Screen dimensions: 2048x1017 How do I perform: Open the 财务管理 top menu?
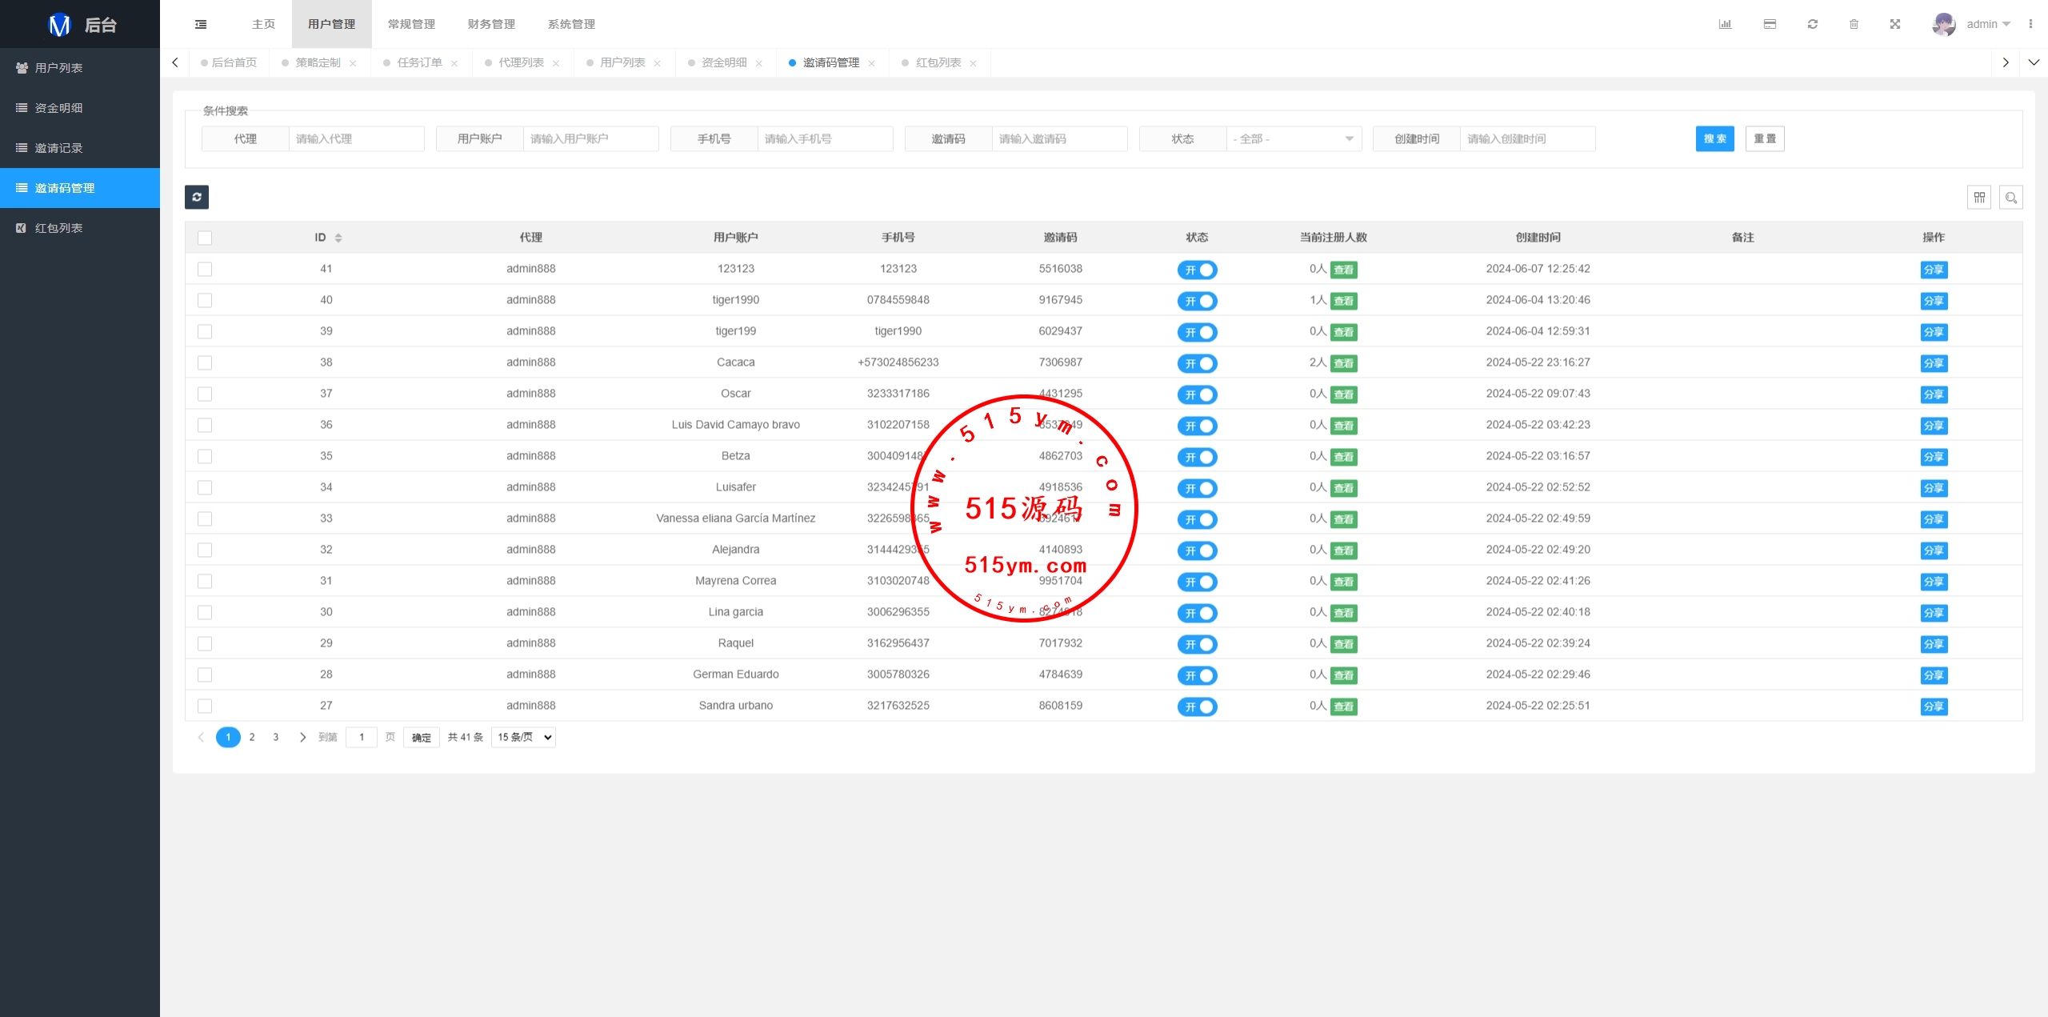491,24
